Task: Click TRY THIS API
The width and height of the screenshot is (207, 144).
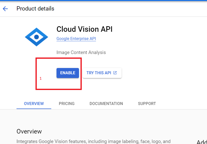Action: click(100, 73)
